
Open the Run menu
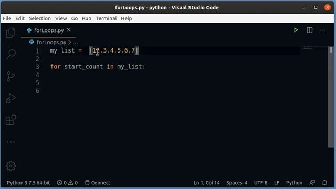(87, 19)
